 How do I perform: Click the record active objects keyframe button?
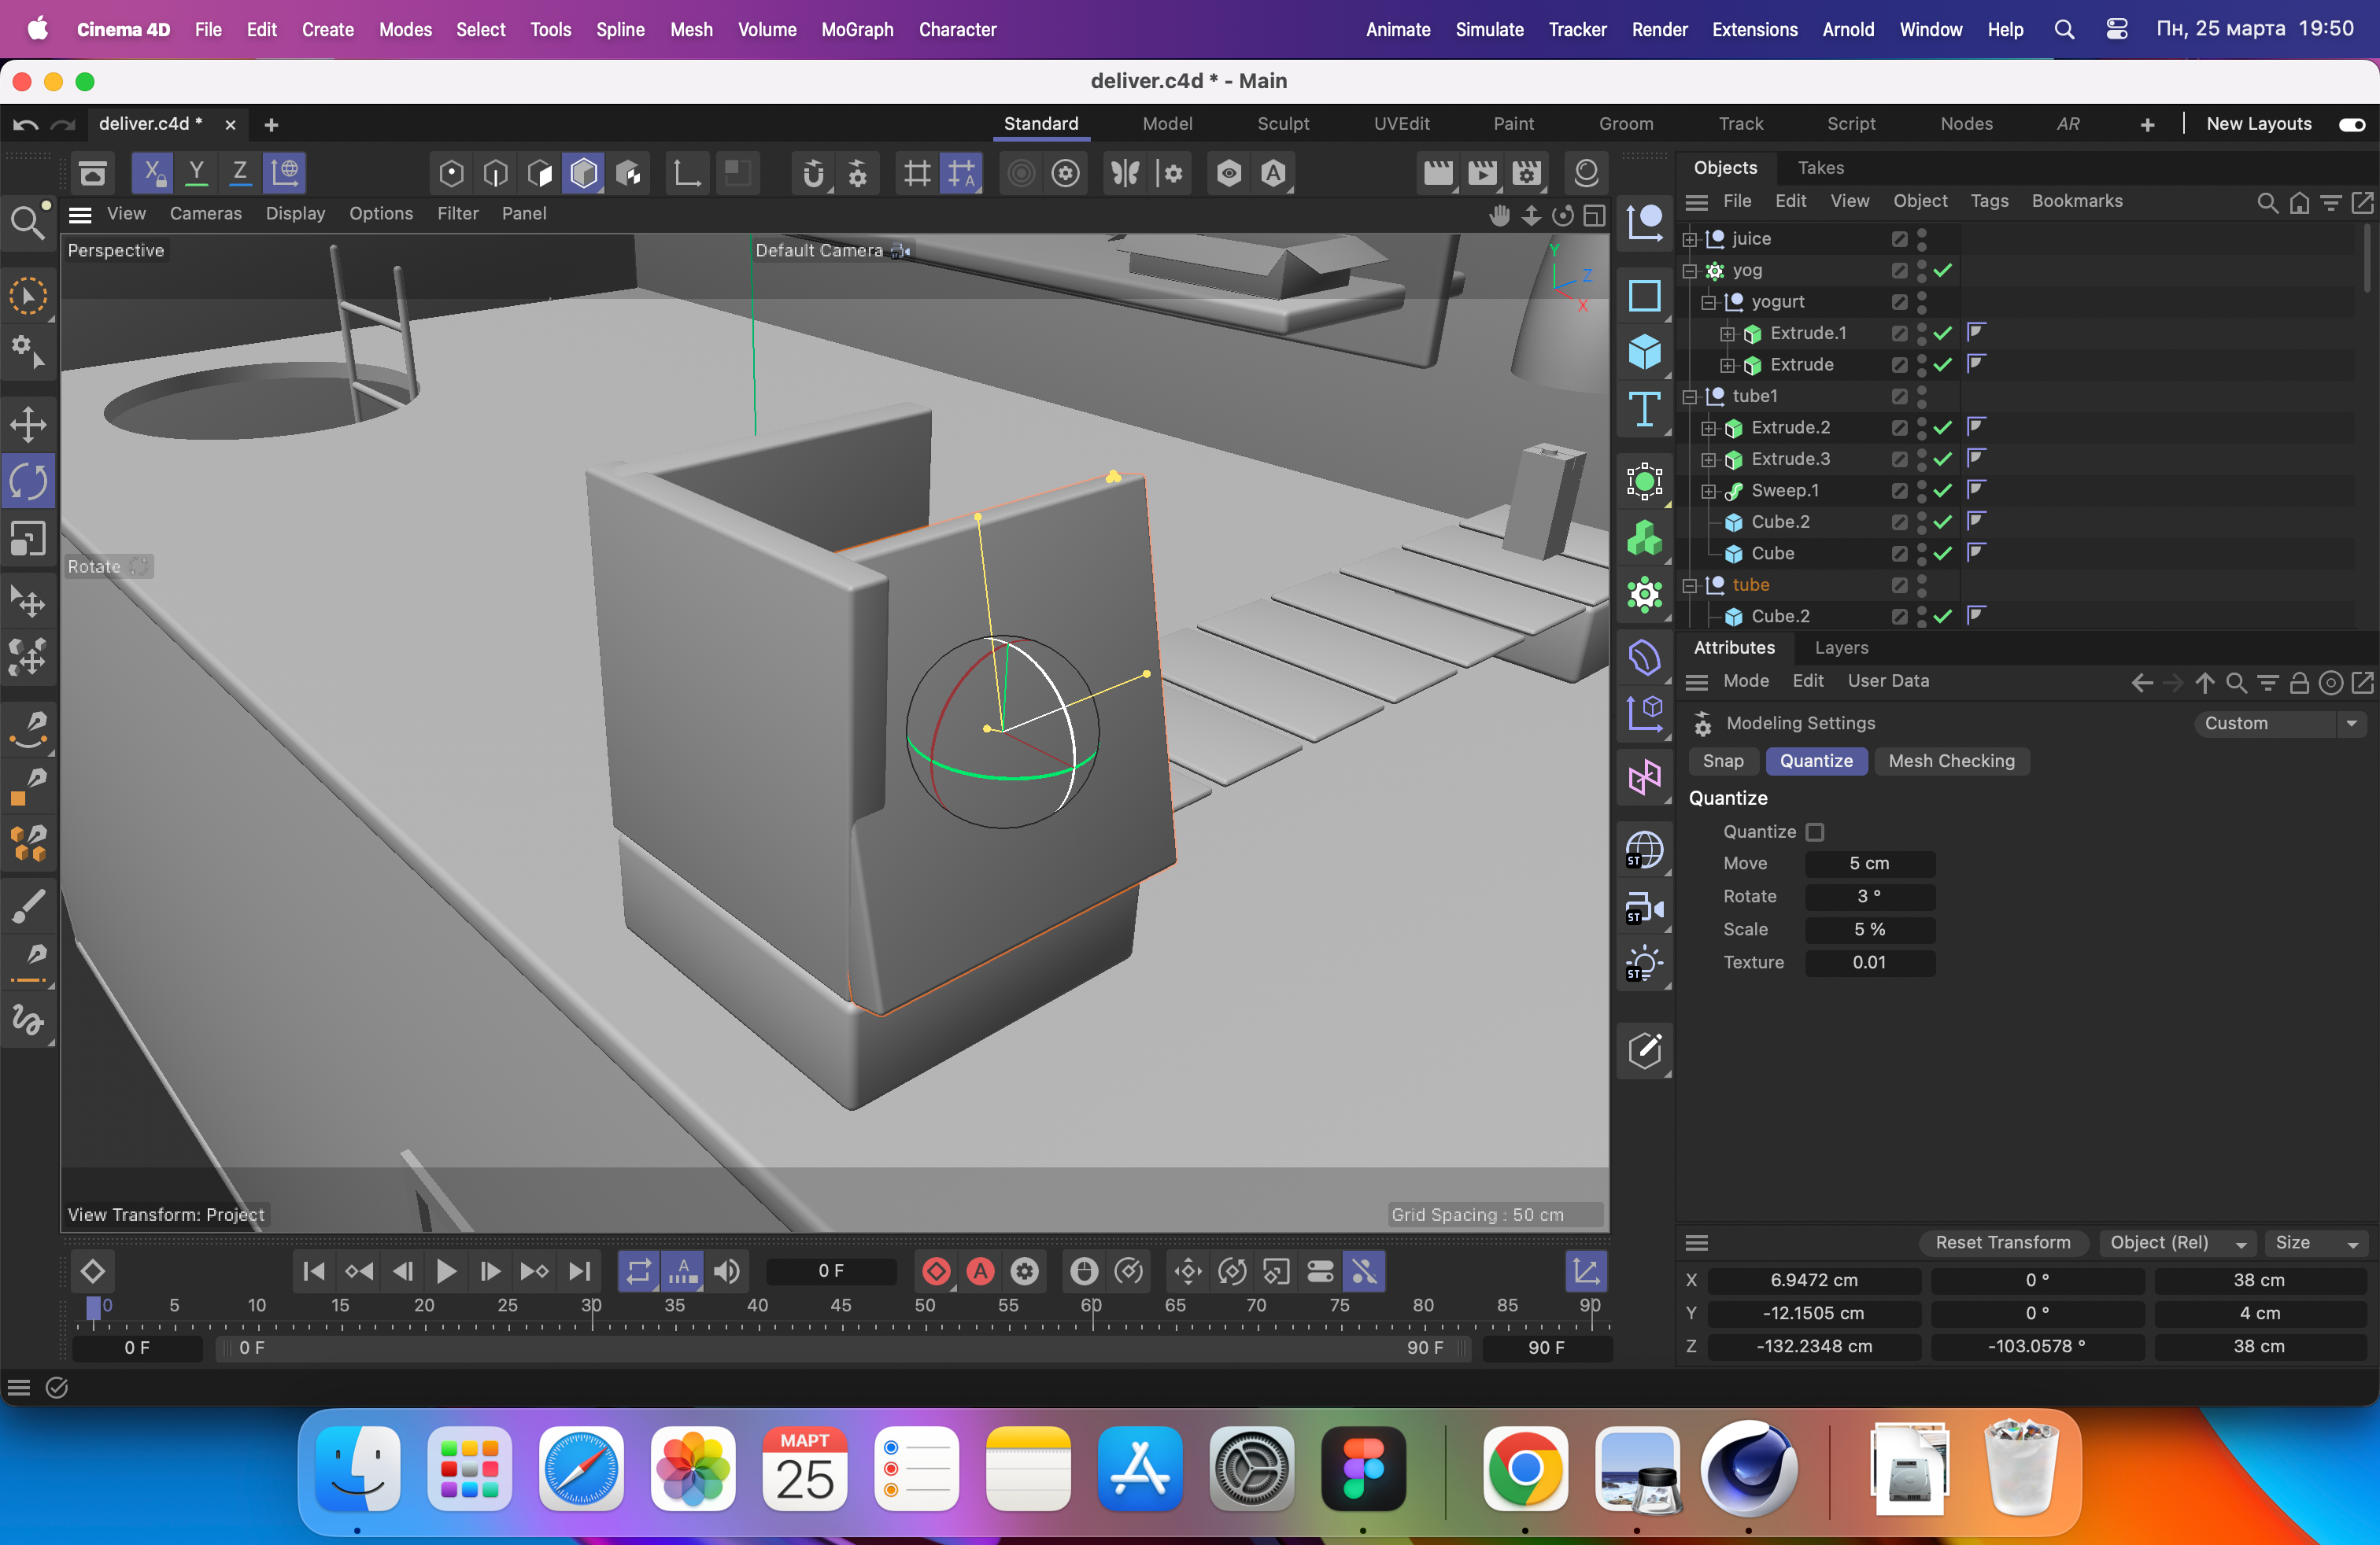[936, 1271]
